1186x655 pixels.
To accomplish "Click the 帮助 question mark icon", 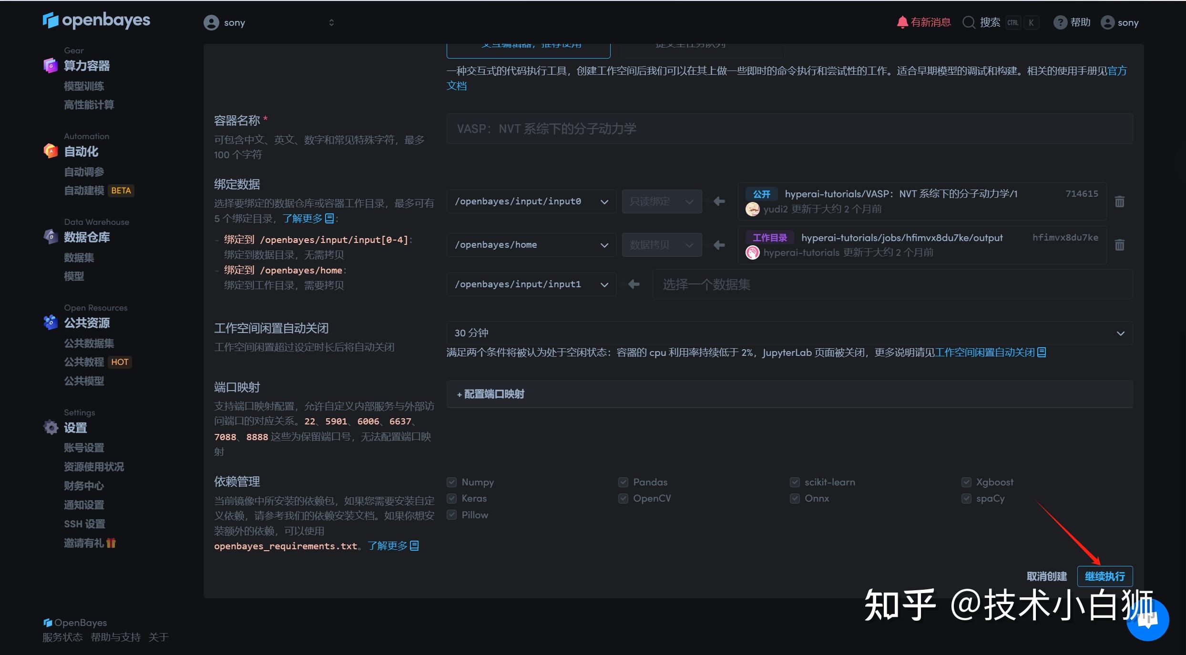I will pyautogui.click(x=1060, y=22).
